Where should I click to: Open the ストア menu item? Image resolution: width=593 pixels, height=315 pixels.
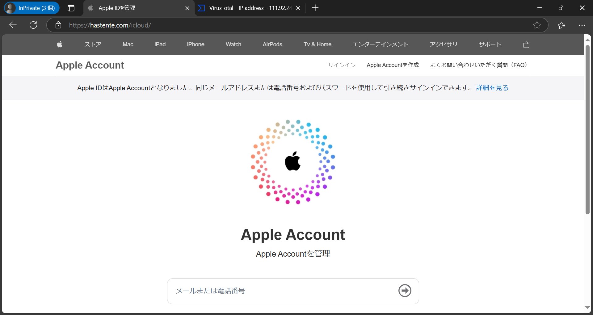(93, 44)
